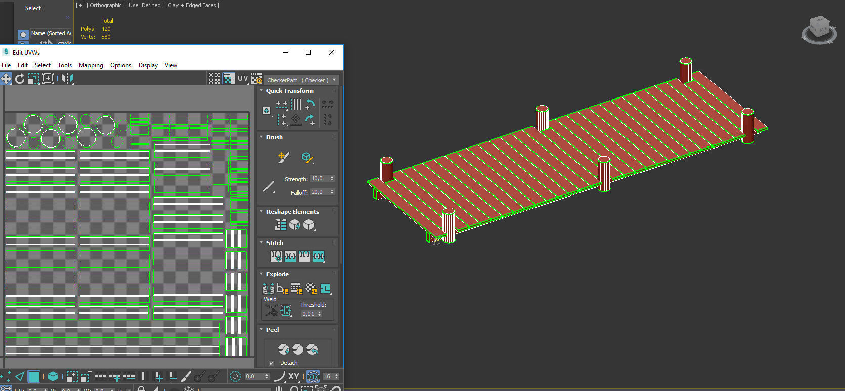Click the Brush Strength value stepper
The width and height of the screenshot is (845, 391).
tap(332, 178)
